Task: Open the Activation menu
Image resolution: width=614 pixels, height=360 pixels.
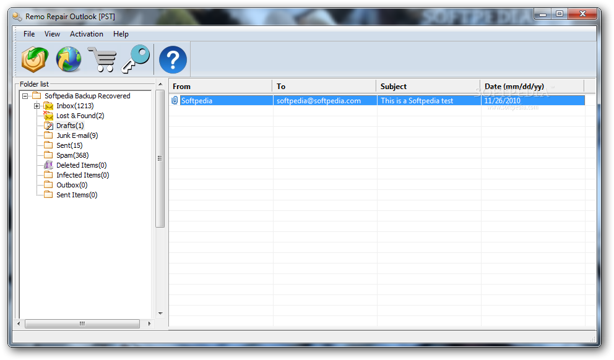Action: pyautogui.click(x=87, y=34)
